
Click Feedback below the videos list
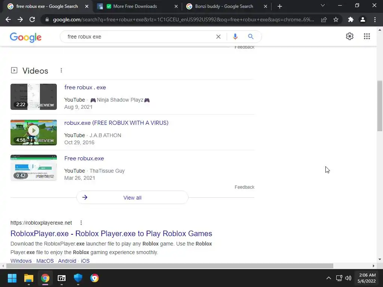click(244, 187)
